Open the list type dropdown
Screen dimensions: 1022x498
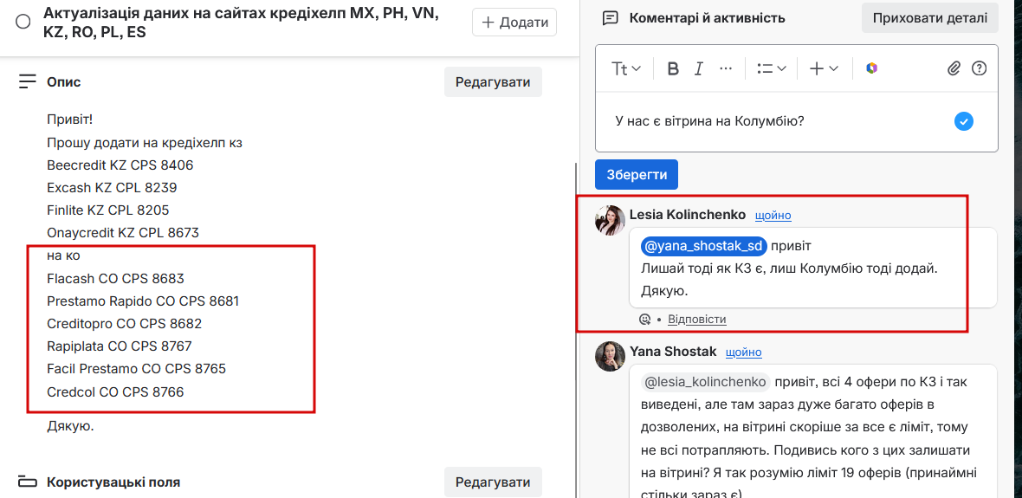pos(772,68)
